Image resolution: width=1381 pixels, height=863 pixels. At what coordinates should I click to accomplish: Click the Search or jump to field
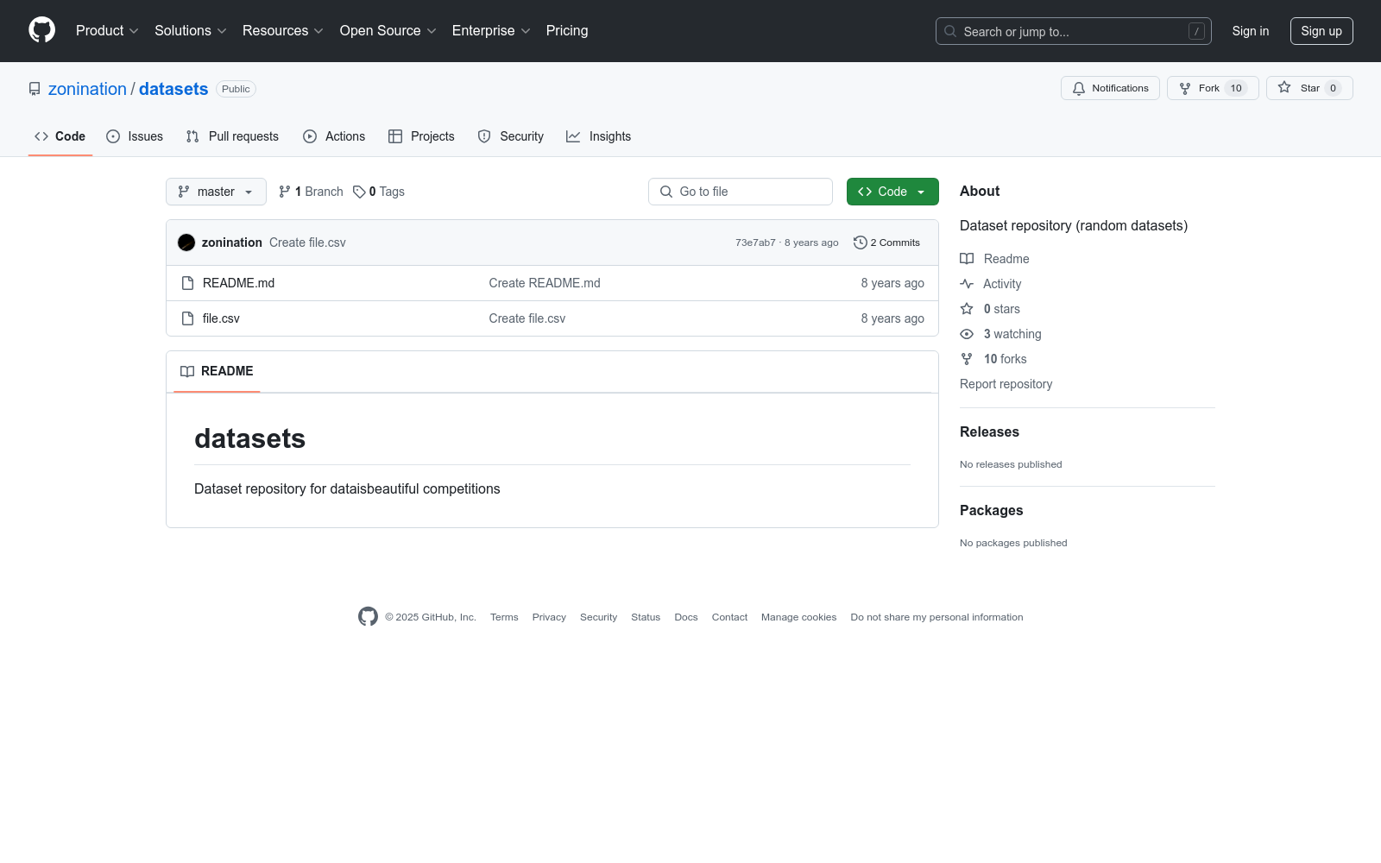1074,31
